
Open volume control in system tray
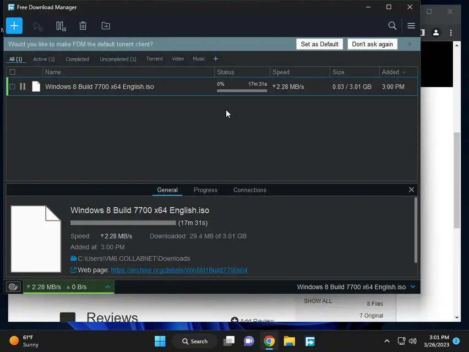[x=413, y=341]
